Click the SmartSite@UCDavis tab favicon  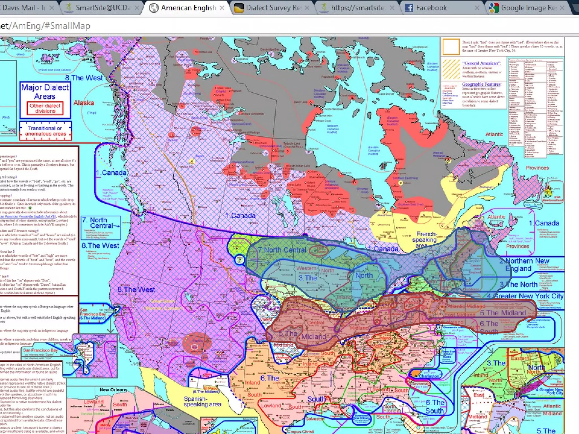(69, 8)
